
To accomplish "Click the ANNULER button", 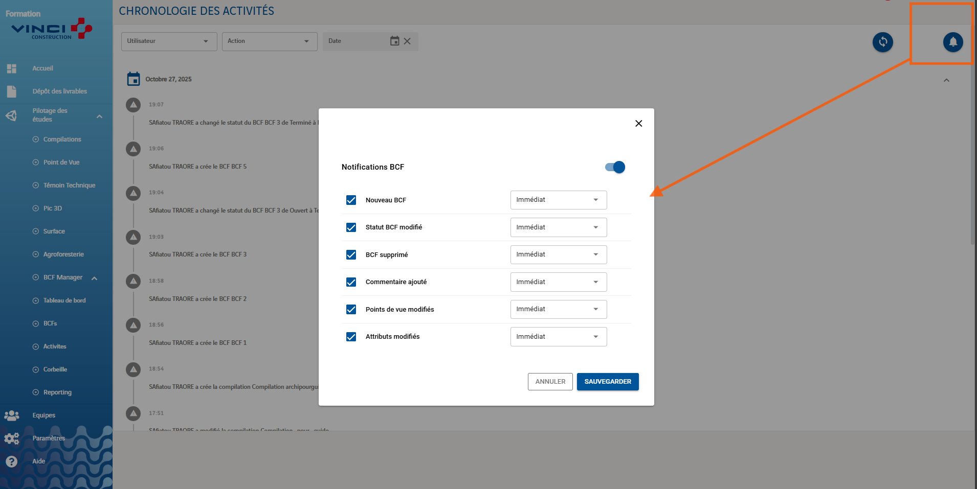I will click(550, 382).
